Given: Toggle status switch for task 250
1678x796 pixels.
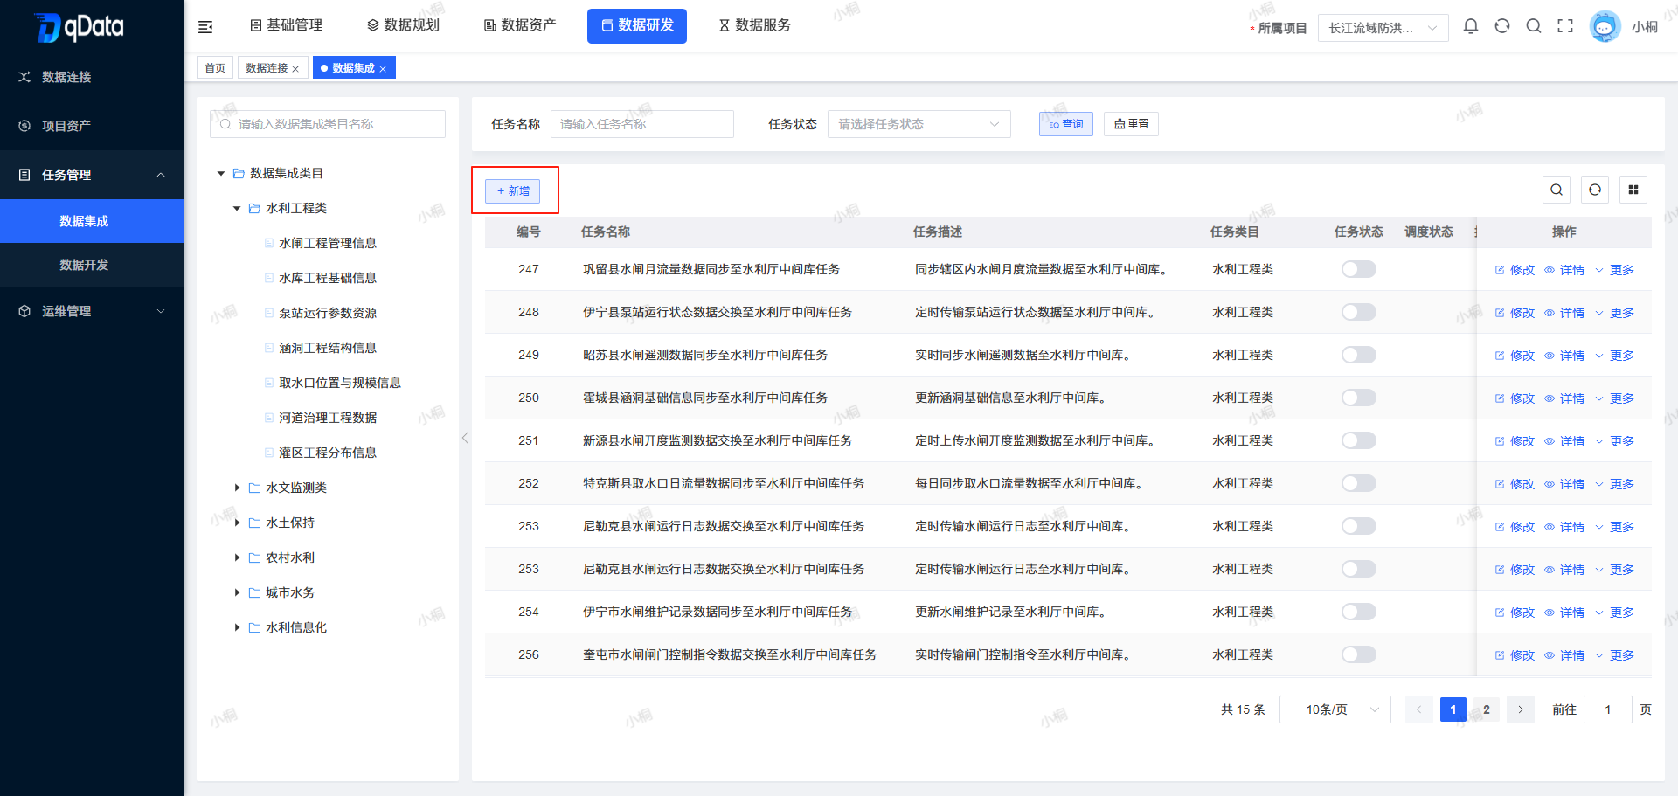Looking at the screenshot, I should click(x=1359, y=398).
